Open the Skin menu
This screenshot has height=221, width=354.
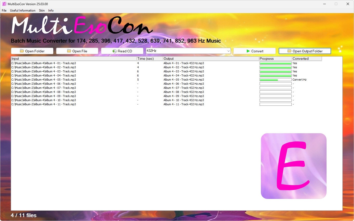[42, 11]
